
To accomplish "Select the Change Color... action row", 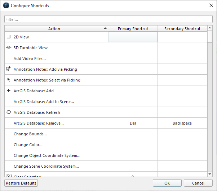I will [x=28, y=145].
